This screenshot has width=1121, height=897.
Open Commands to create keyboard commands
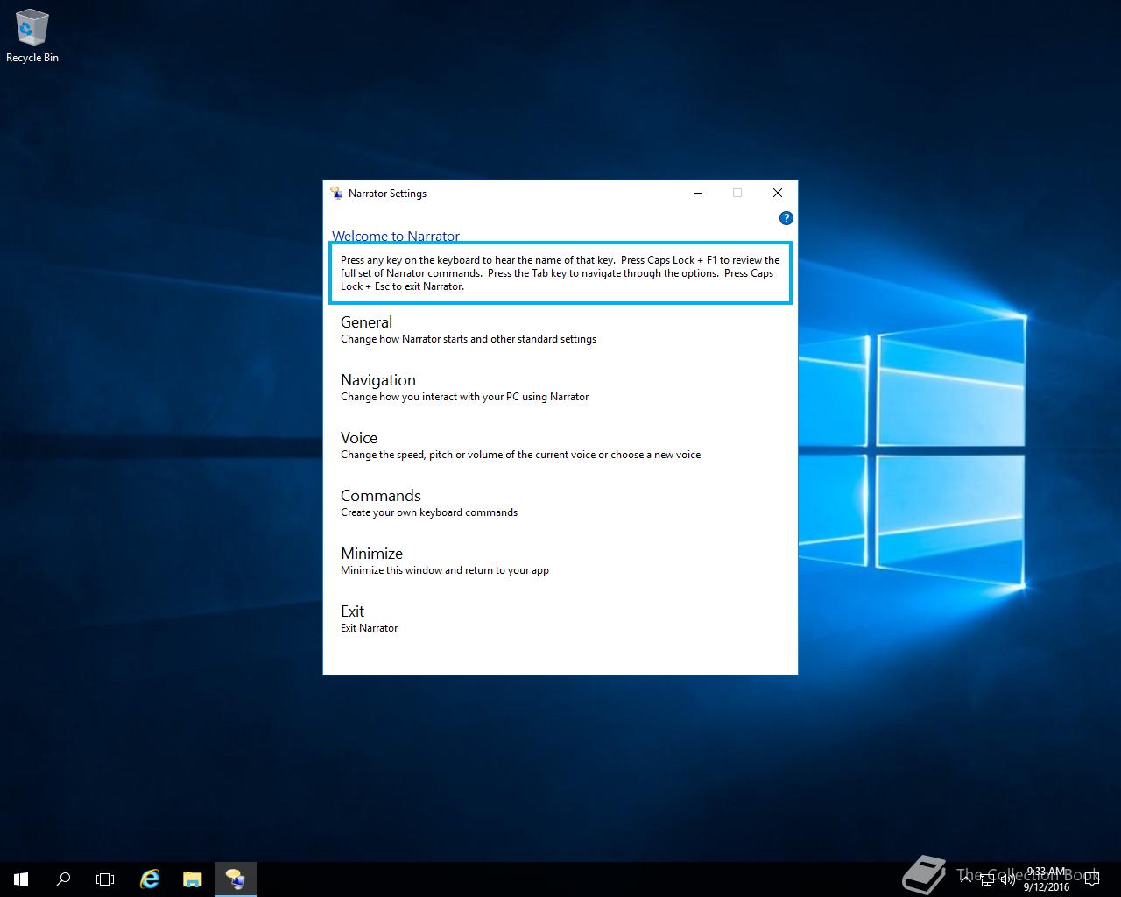point(429,503)
